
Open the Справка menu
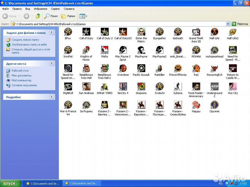click(69, 9)
